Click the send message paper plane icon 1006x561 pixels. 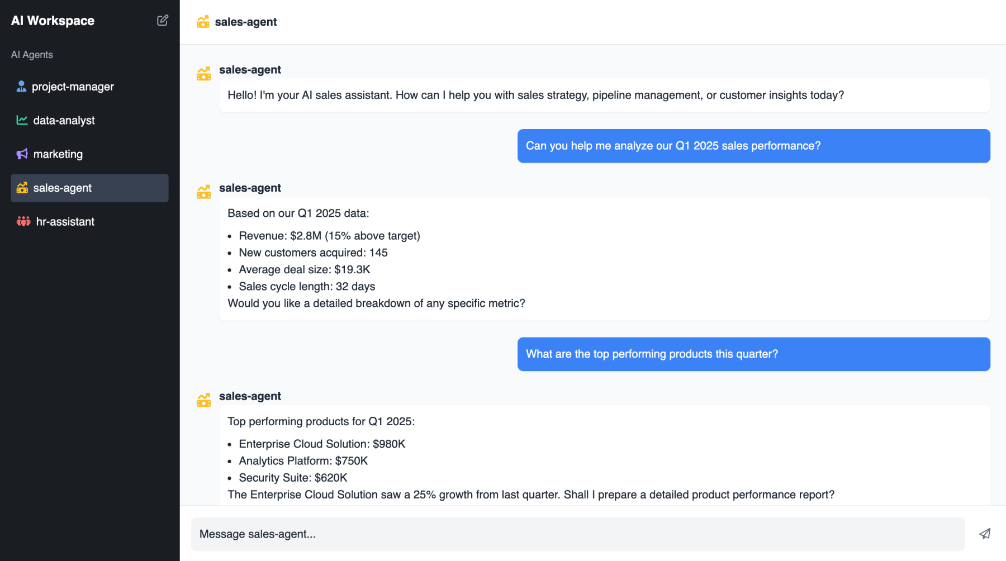point(985,534)
